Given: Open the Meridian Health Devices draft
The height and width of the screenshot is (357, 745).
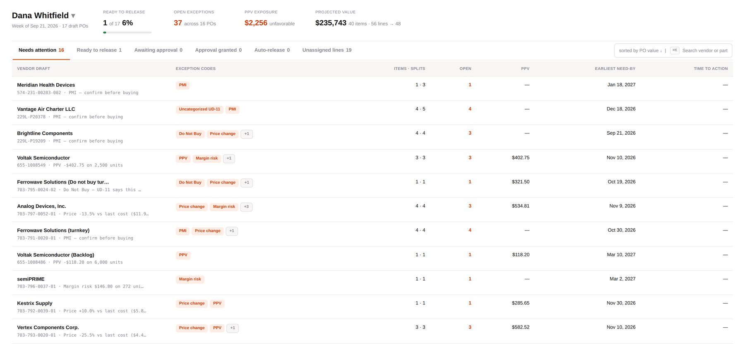Looking at the screenshot, I should point(46,85).
